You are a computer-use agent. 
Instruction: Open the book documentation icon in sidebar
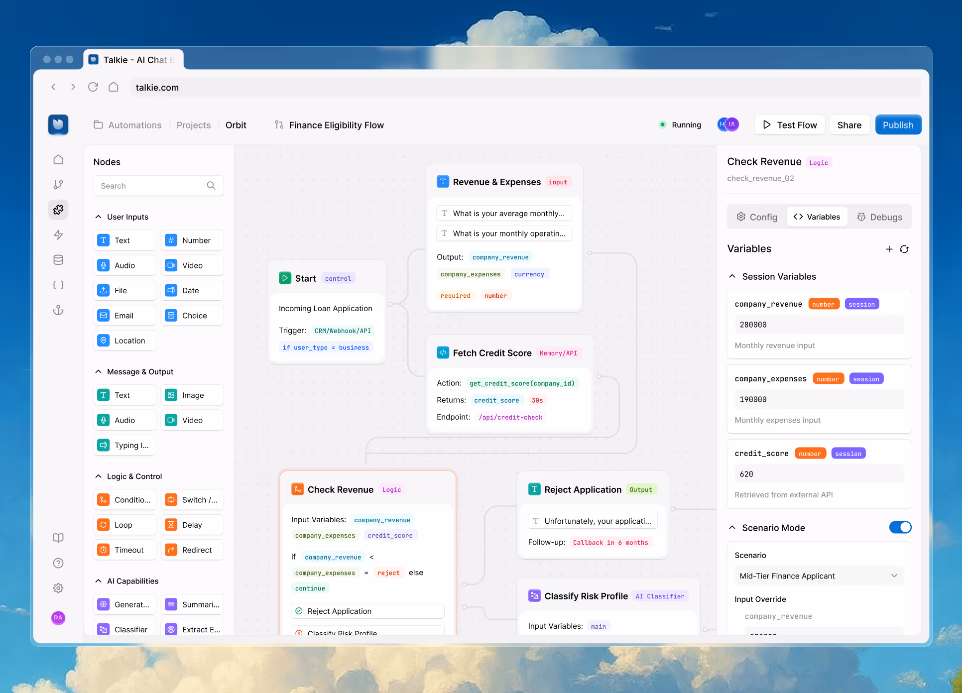click(58, 538)
